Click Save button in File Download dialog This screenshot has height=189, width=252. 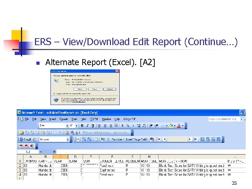[94, 89]
